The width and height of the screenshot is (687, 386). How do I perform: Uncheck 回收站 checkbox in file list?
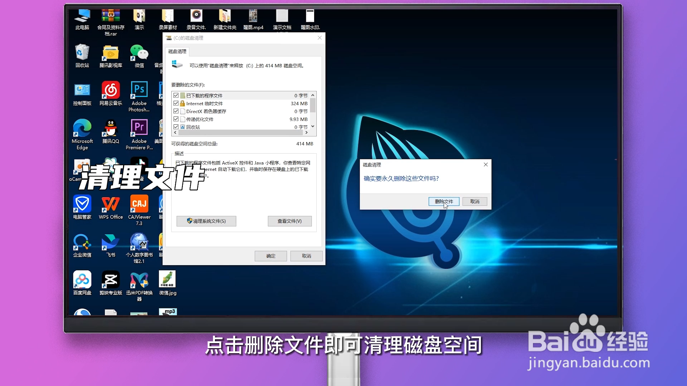click(176, 127)
